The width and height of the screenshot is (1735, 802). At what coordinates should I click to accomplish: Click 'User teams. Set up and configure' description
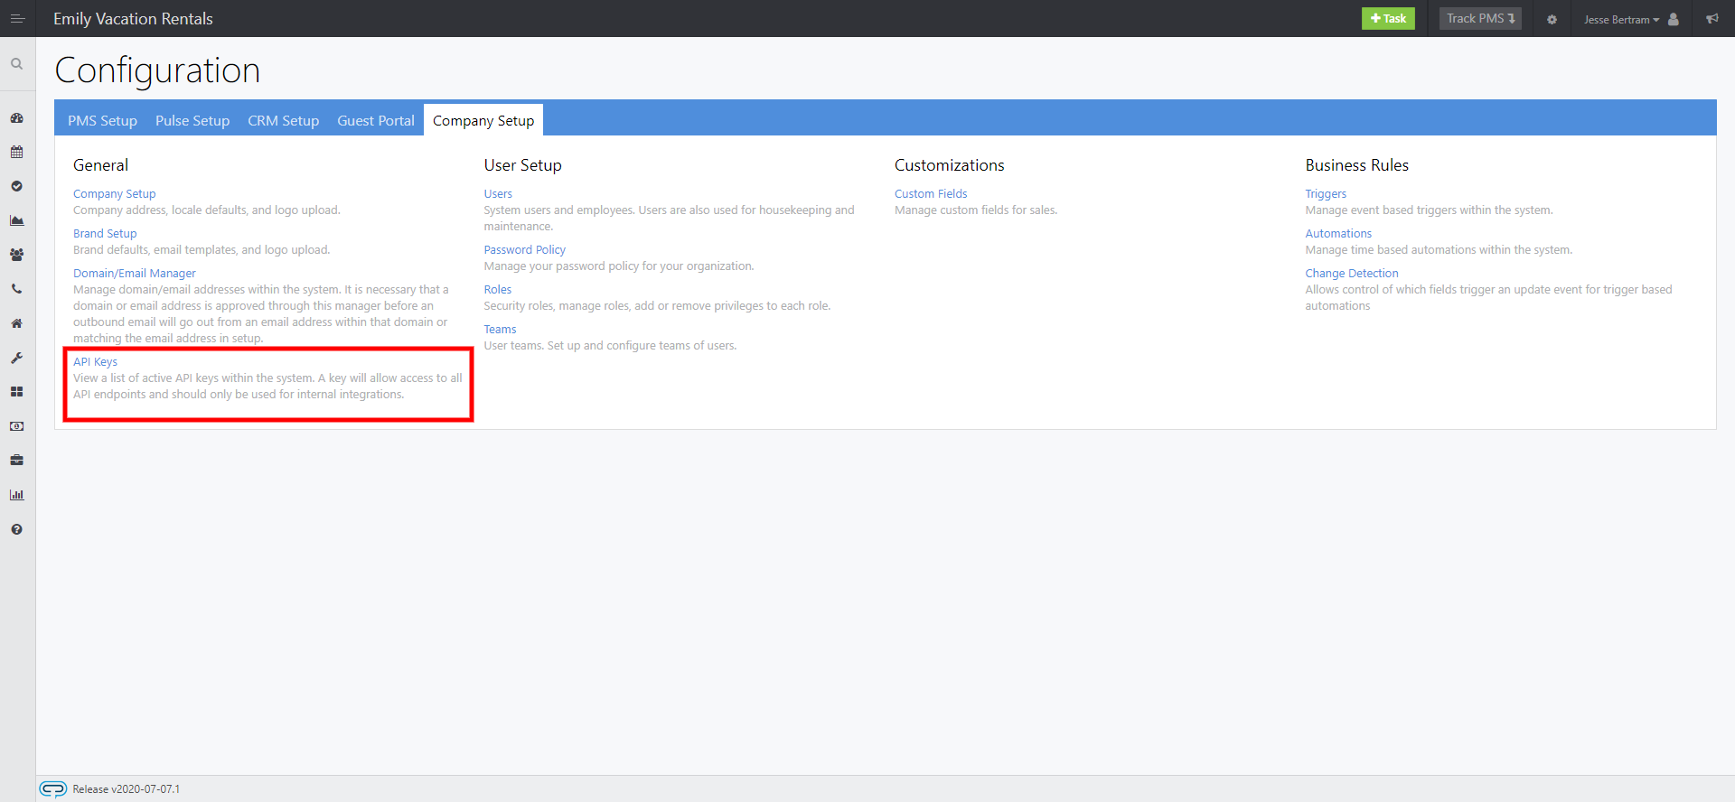[610, 345]
